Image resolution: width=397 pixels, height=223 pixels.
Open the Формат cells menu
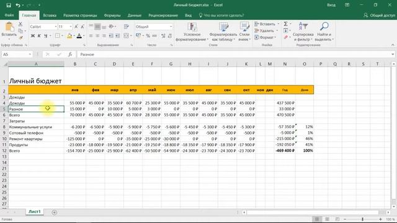tap(265, 37)
